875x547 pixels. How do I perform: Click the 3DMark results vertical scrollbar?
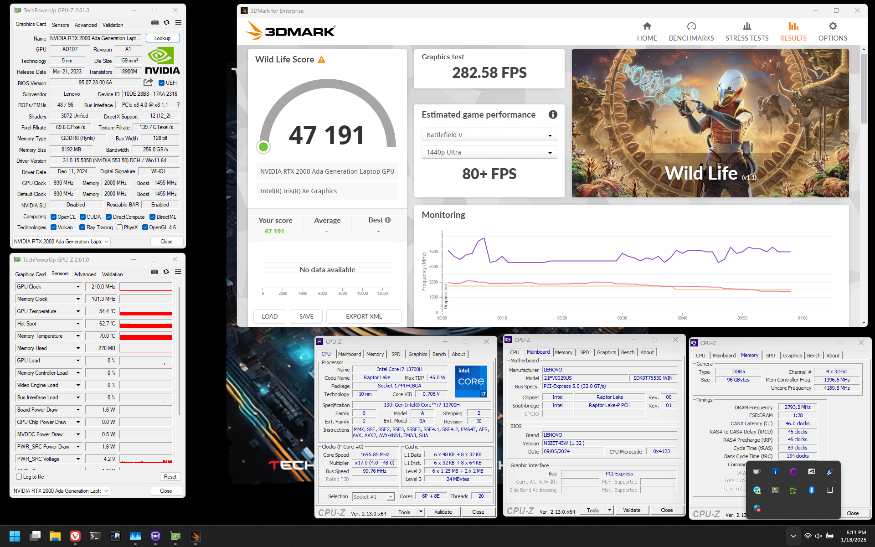(x=864, y=89)
